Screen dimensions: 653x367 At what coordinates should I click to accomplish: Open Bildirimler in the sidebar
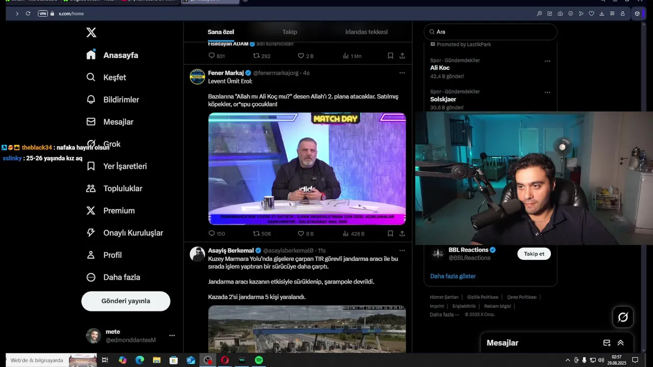pyautogui.click(x=112, y=99)
